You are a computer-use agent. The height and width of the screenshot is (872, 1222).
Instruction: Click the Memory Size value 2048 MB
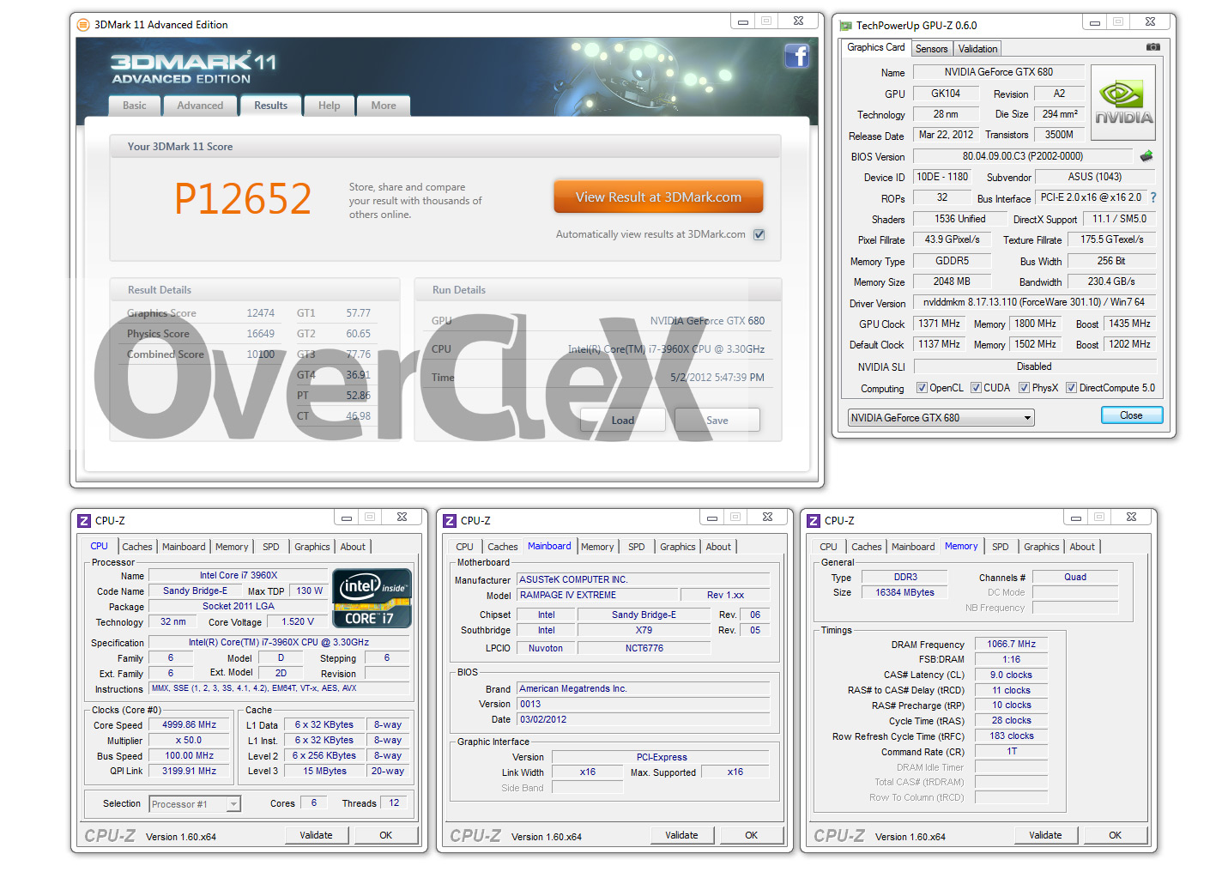pos(952,282)
